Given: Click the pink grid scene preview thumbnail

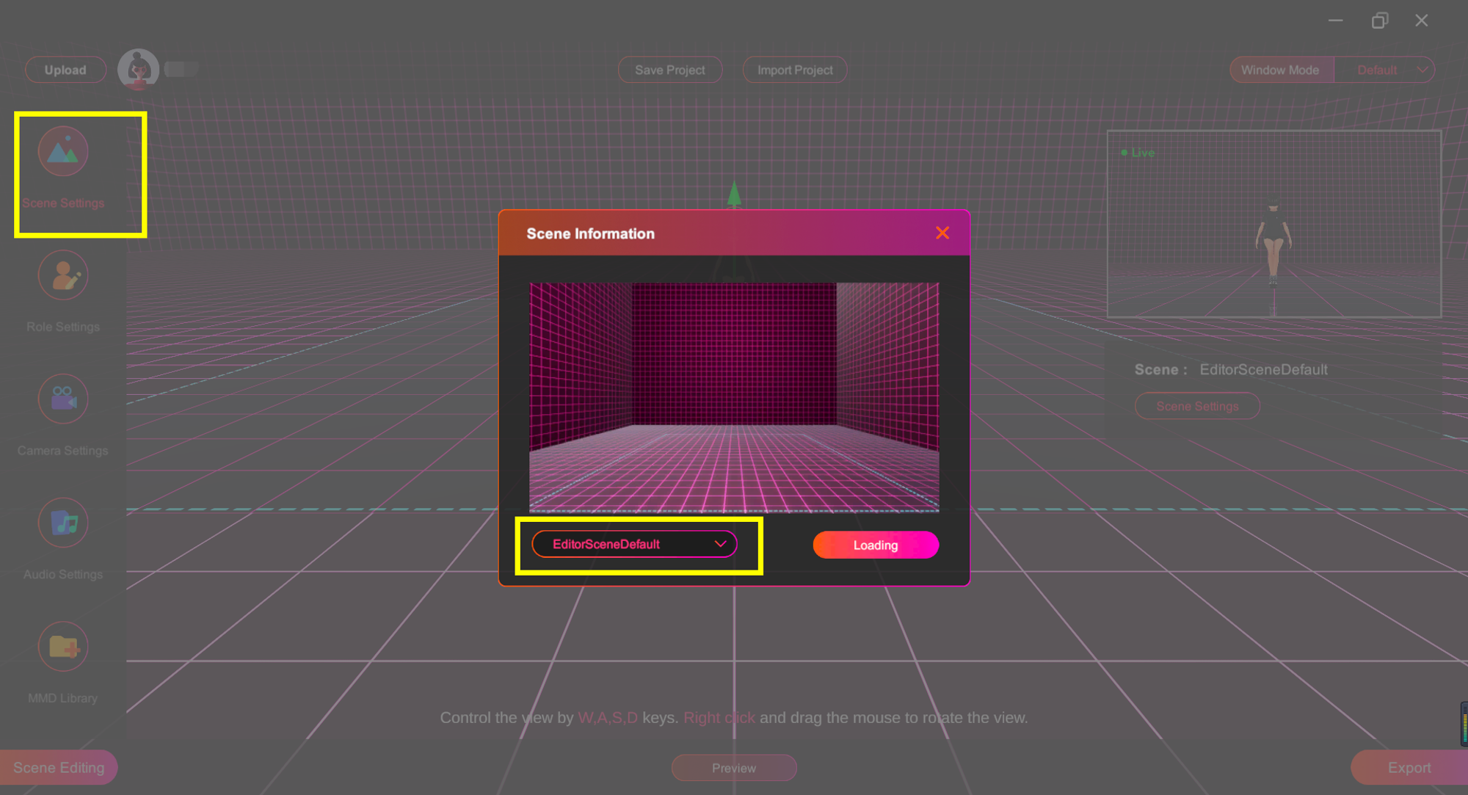Looking at the screenshot, I should click(x=734, y=396).
